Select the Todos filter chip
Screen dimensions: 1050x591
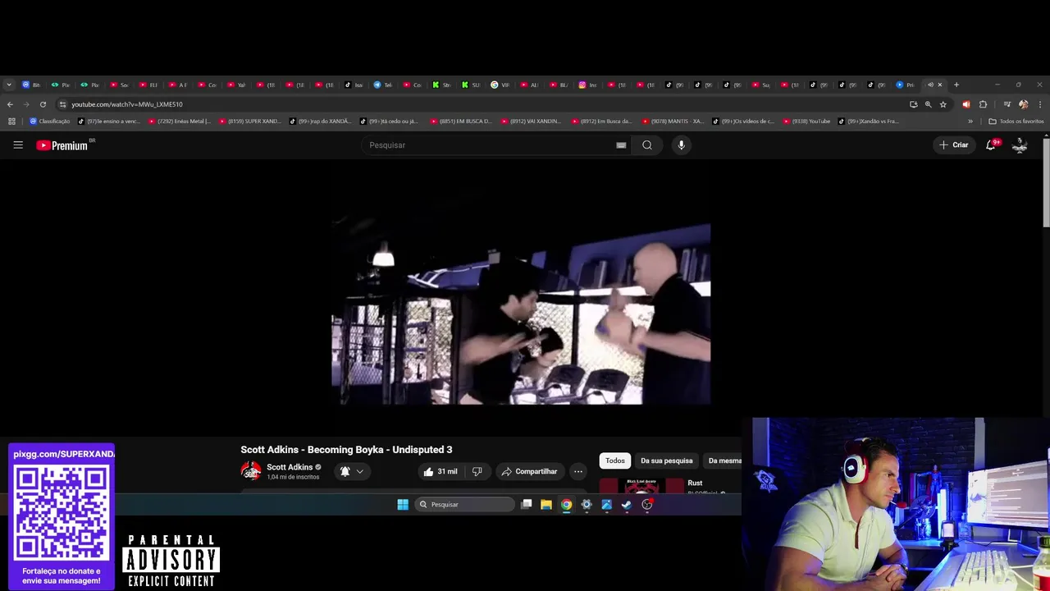[615, 460]
